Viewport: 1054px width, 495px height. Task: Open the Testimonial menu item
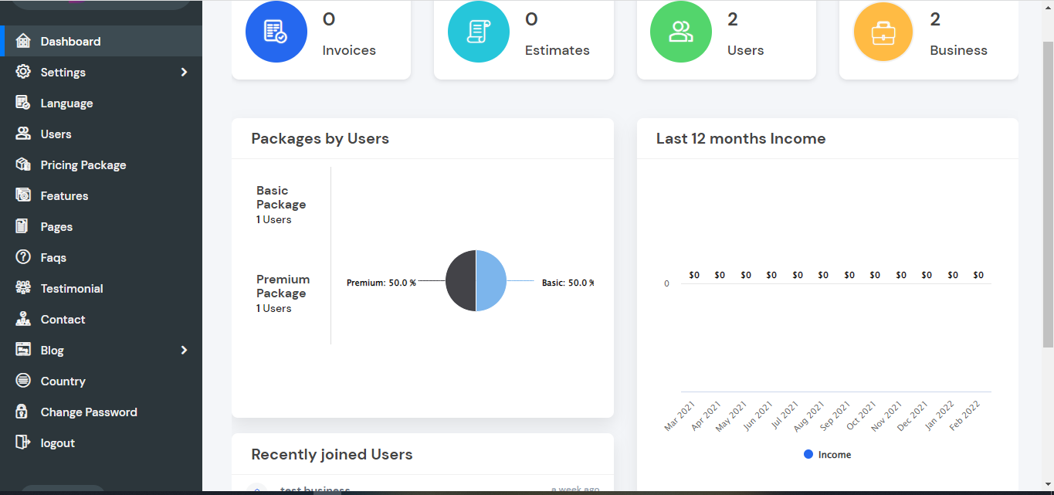click(72, 288)
